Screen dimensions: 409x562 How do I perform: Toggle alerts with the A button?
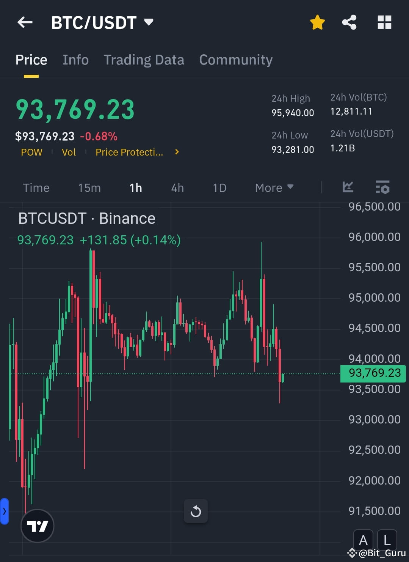click(x=363, y=540)
